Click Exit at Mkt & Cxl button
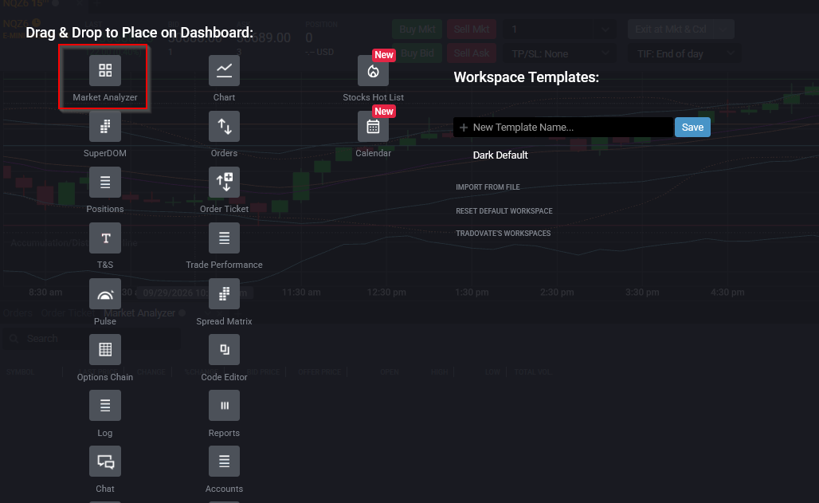Viewport: 819px width, 503px height. tap(680, 29)
